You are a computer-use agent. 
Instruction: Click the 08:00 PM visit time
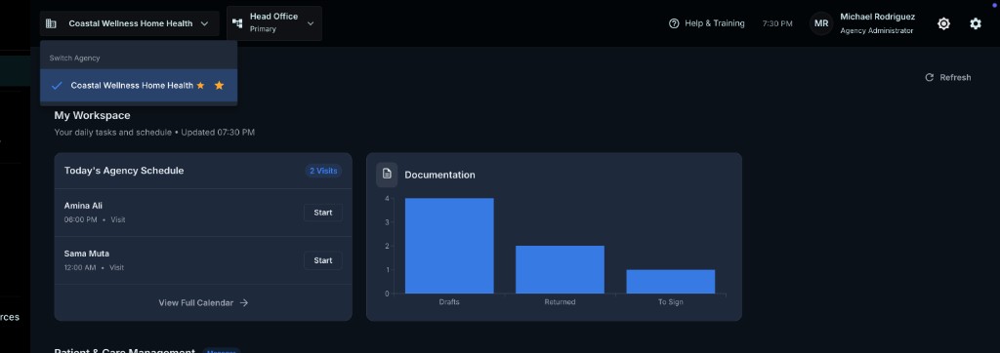click(80, 219)
